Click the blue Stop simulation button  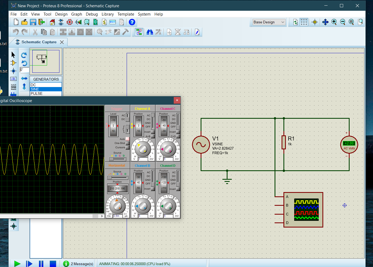[53, 264]
